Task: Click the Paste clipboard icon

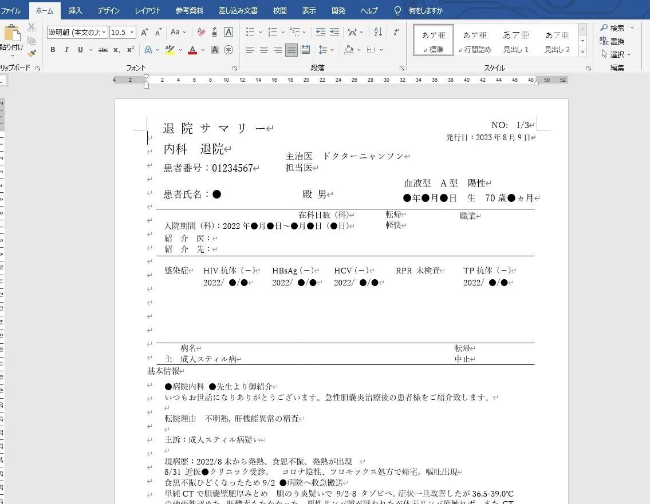Action: click(13, 33)
